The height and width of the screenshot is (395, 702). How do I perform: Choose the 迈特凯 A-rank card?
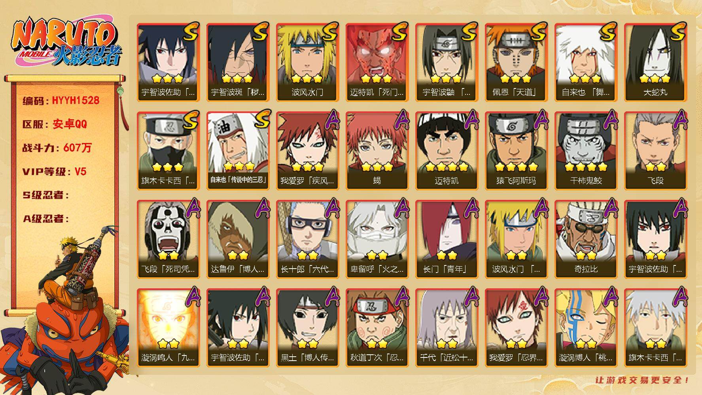tap(447, 151)
